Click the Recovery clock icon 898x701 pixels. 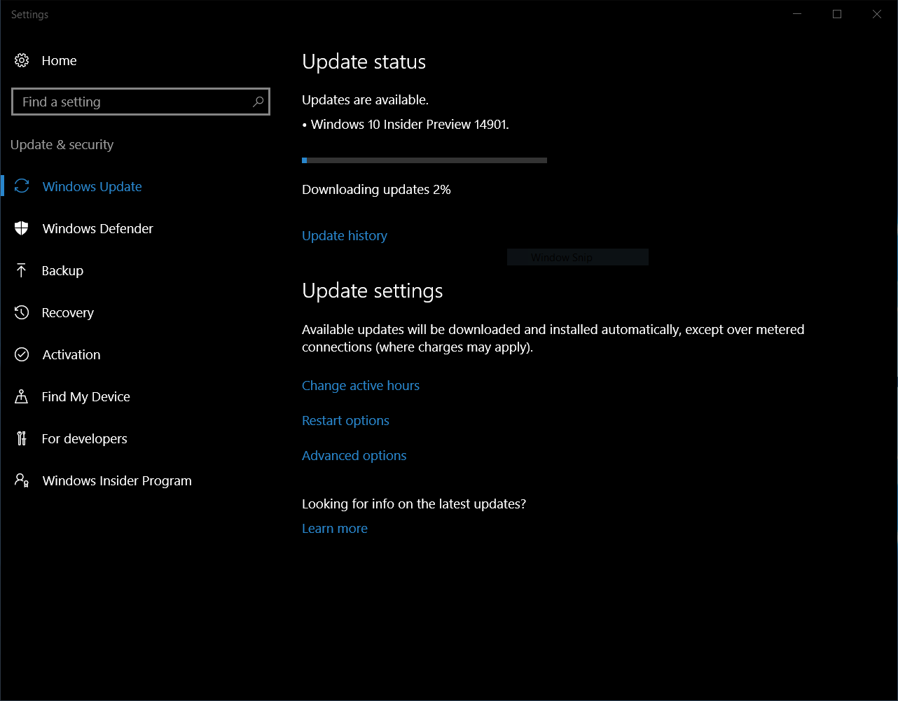click(x=22, y=312)
